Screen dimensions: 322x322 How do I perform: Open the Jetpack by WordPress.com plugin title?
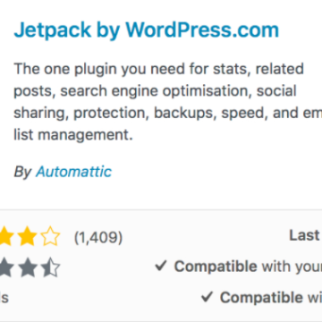pos(146,30)
